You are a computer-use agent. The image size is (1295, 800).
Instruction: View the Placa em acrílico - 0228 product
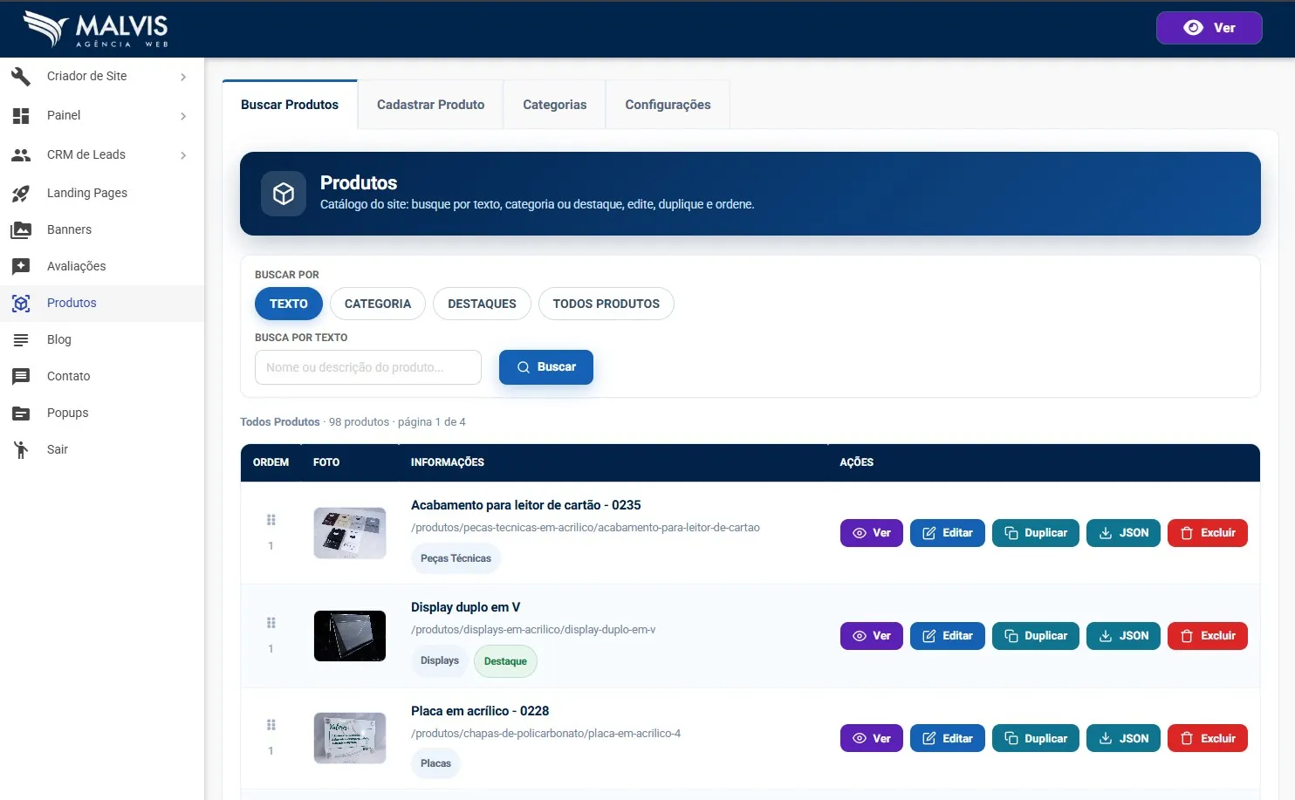click(x=872, y=738)
